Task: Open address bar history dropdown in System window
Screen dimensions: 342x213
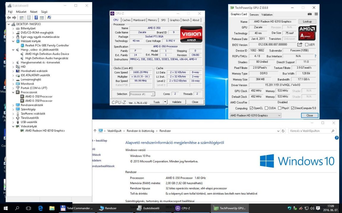Action: [x=278, y=131]
